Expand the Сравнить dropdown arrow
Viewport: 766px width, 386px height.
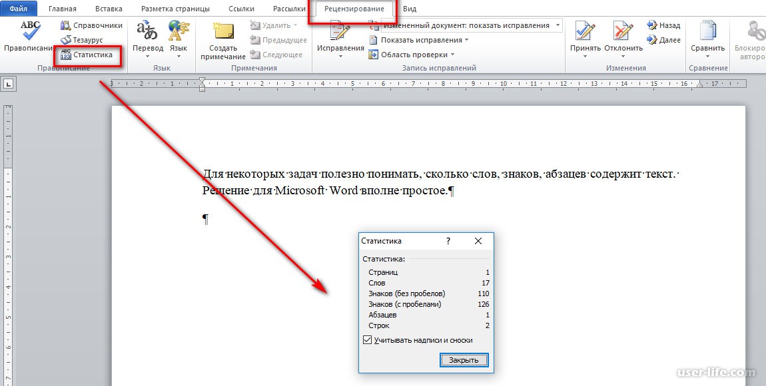pos(707,57)
